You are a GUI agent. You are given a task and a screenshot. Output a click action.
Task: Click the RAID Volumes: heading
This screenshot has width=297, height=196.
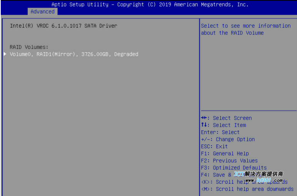click(29, 47)
